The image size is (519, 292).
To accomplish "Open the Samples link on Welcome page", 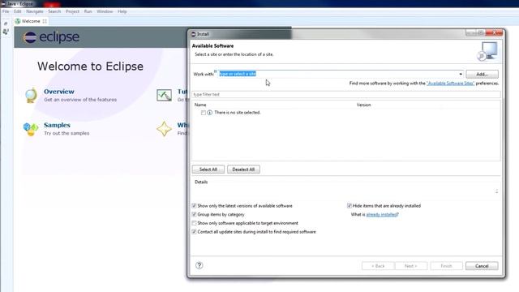I will pos(57,125).
